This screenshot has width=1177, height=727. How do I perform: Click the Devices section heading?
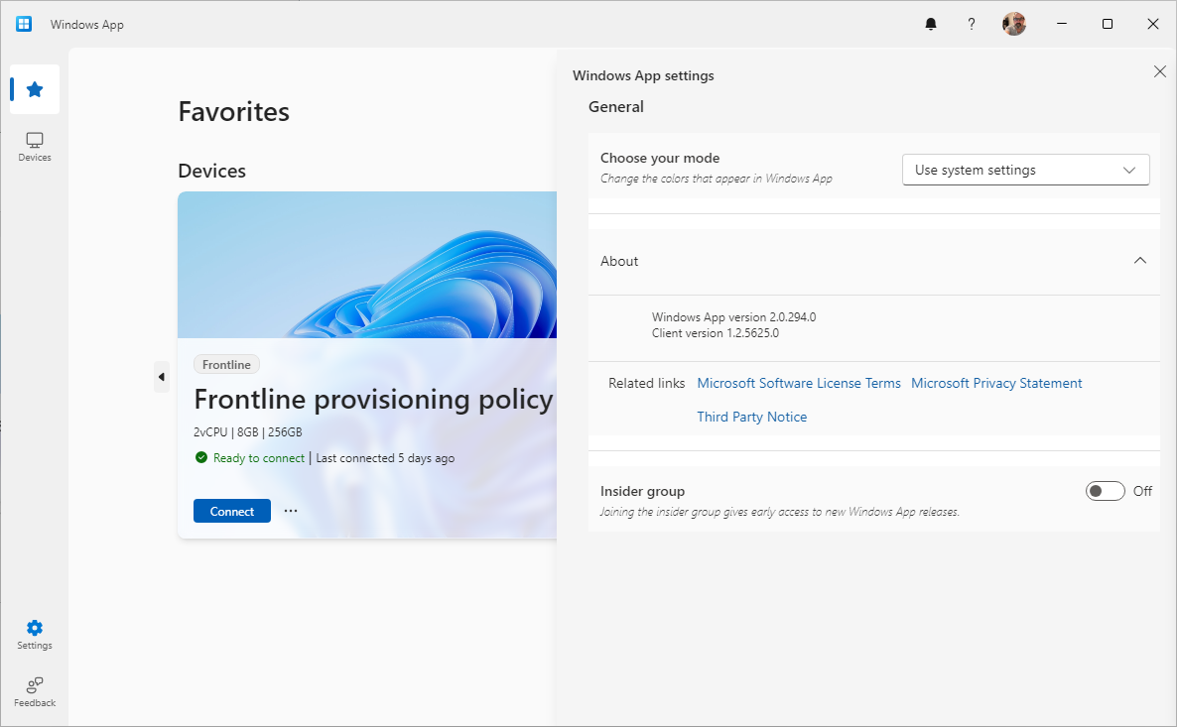pos(211,171)
